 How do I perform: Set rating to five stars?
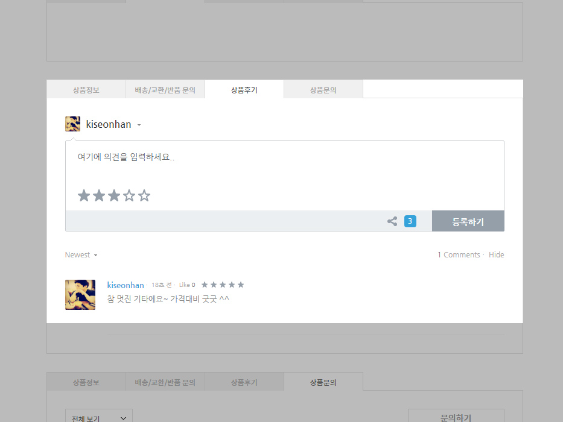[x=144, y=196]
